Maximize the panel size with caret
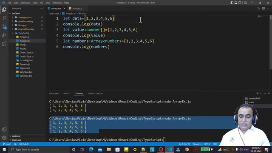The image size is (272, 153). coord(265,93)
